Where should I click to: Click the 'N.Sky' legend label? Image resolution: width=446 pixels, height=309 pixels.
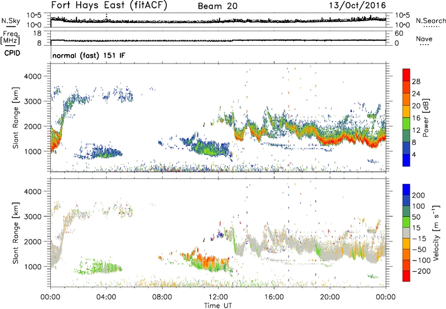point(11,21)
